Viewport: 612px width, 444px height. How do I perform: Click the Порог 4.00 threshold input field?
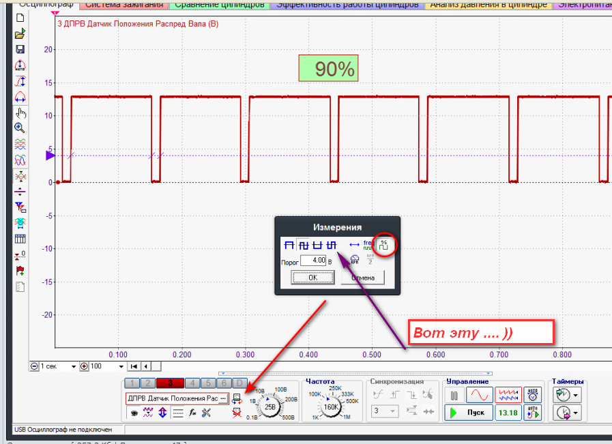(313, 261)
